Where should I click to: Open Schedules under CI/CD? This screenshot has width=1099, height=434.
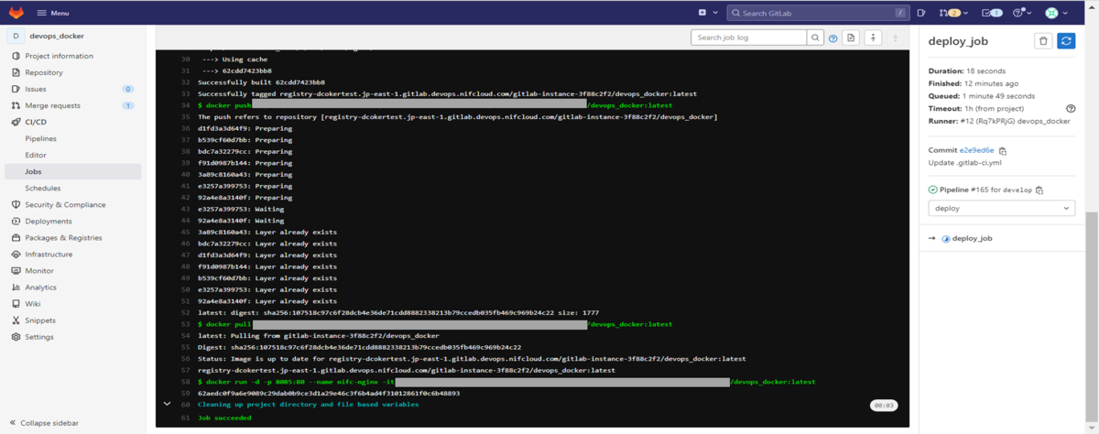click(73, 188)
